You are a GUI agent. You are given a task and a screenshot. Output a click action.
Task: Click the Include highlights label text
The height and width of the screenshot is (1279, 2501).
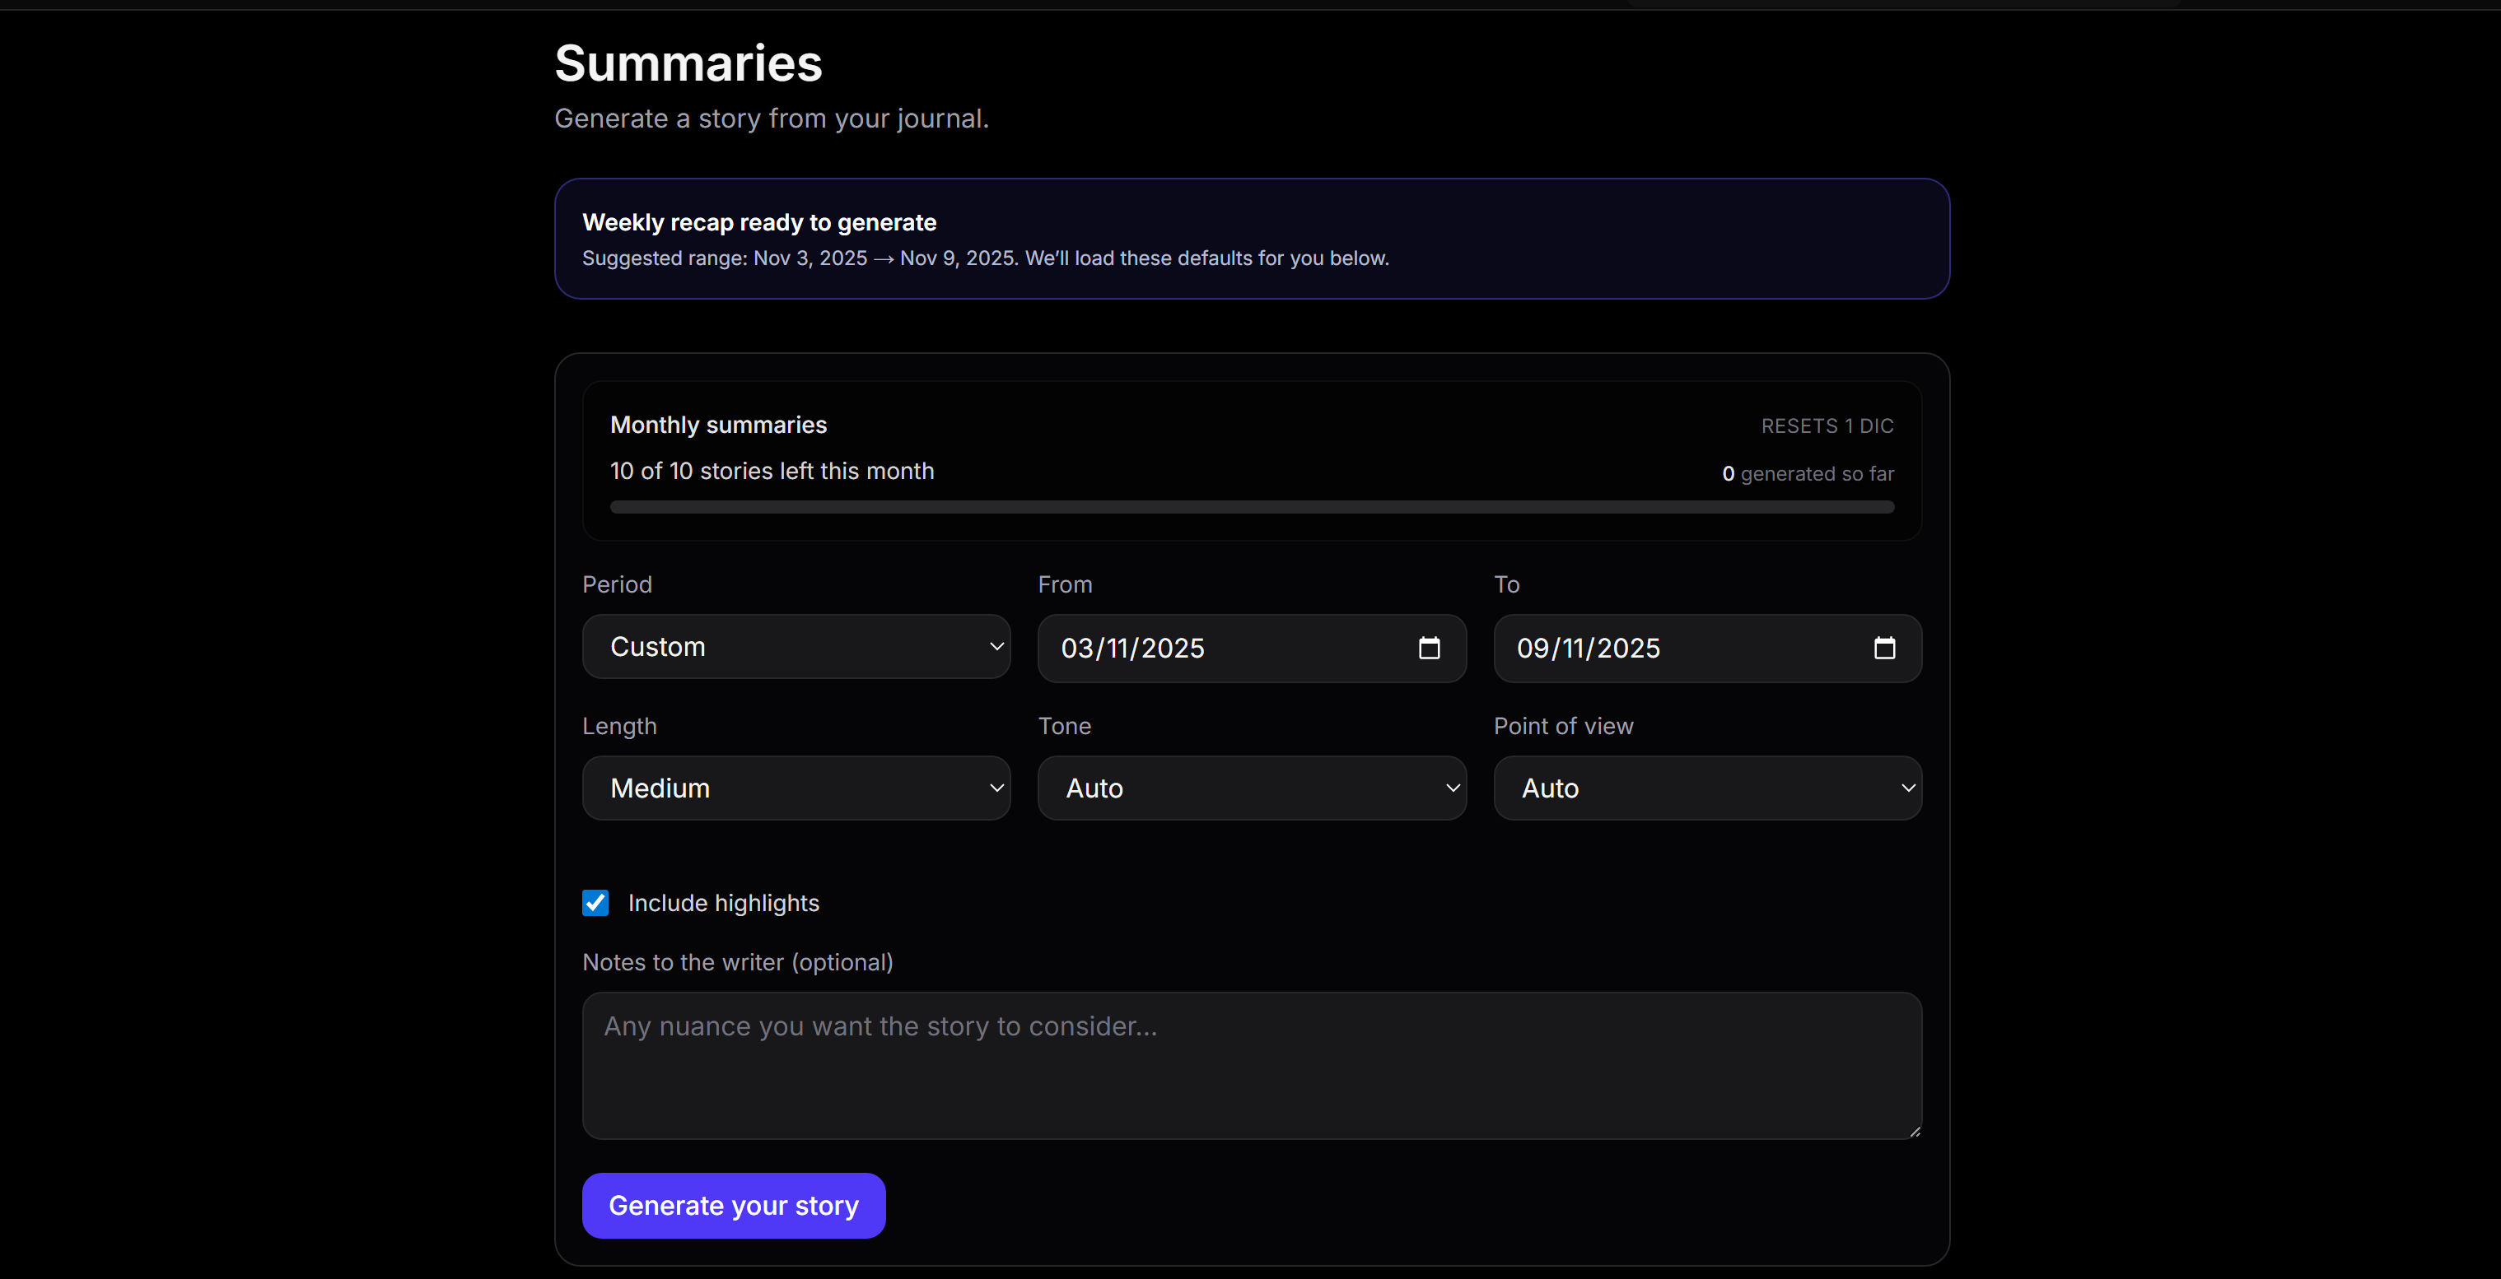coord(725,903)
